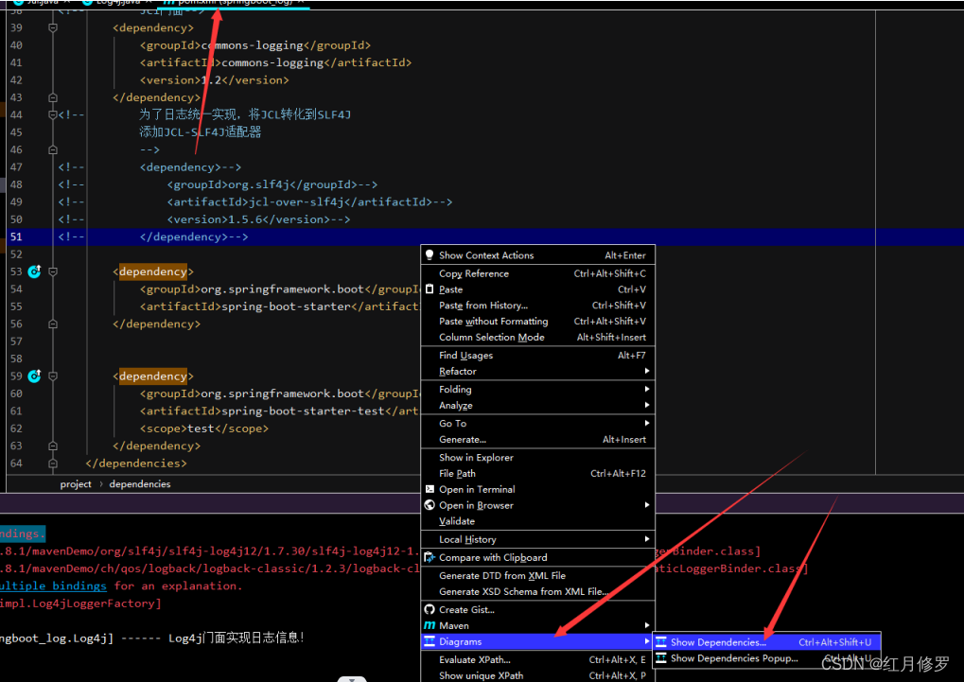Click the Log4jLoggerFactory console line

click(x=80, y=603)
